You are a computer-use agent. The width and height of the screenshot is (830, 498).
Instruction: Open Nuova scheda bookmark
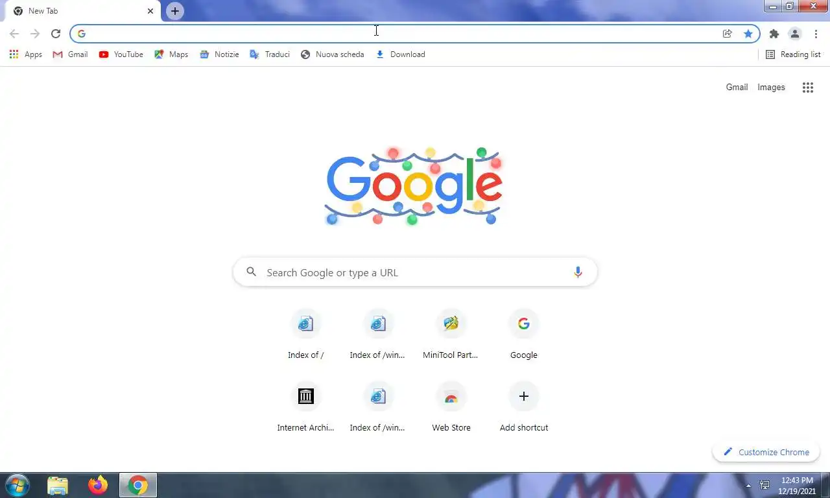[332, 54]
